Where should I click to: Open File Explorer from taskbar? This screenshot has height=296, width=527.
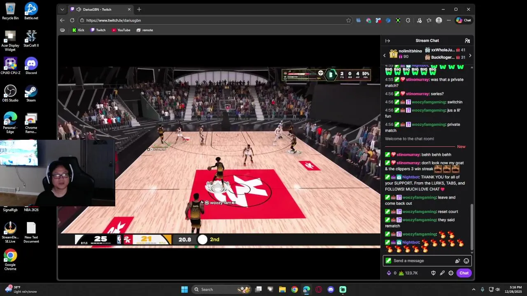[282, 289]
